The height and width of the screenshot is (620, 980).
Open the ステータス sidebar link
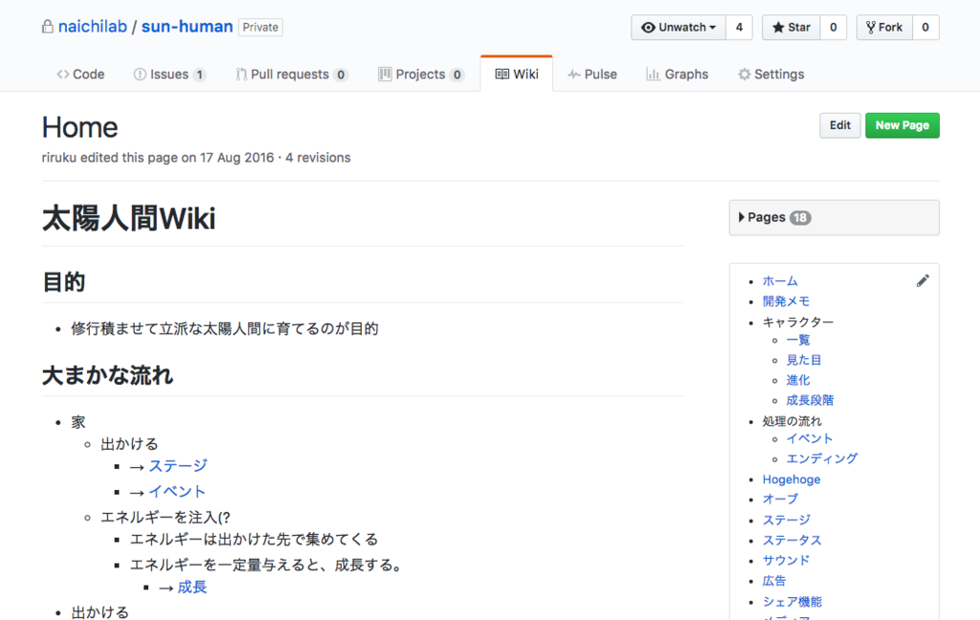[791, 540]
